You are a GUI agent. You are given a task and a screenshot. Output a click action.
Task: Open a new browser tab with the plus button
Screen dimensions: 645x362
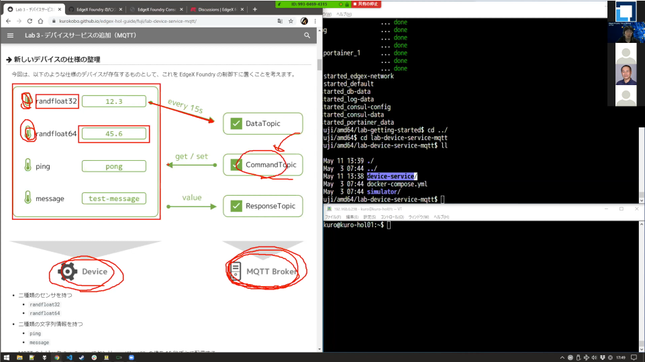pos(254,9)
